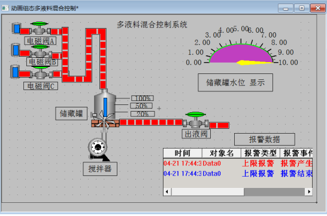Image resolution: width=327 pixels, height=216 pixels.
Task: Click the blue pump beside valve A
Action: click(x=17, y=29)
